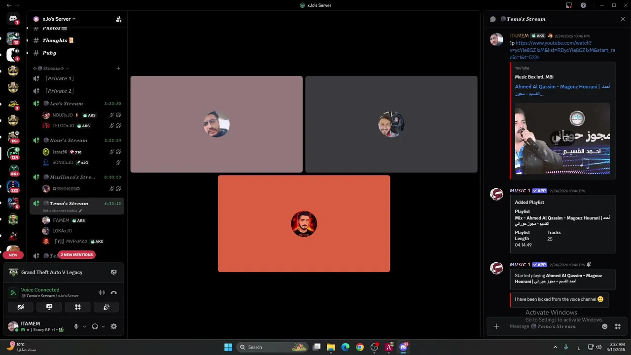
Task: Focus the orange video tile participant
Action: [x=304, y=224]
